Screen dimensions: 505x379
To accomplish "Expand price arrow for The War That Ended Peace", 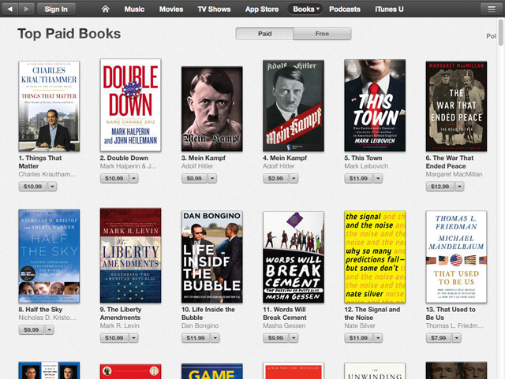I will [x=459, y=187].
